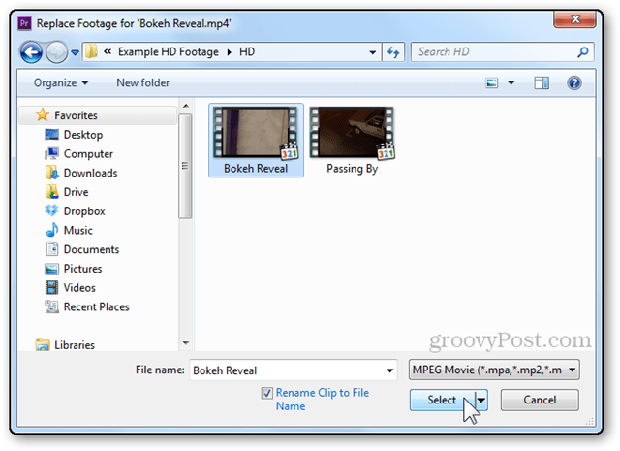Click the HD breadcrumb segment
The image size is (620, 451).
pyautogui.click(x=247, y=51)
